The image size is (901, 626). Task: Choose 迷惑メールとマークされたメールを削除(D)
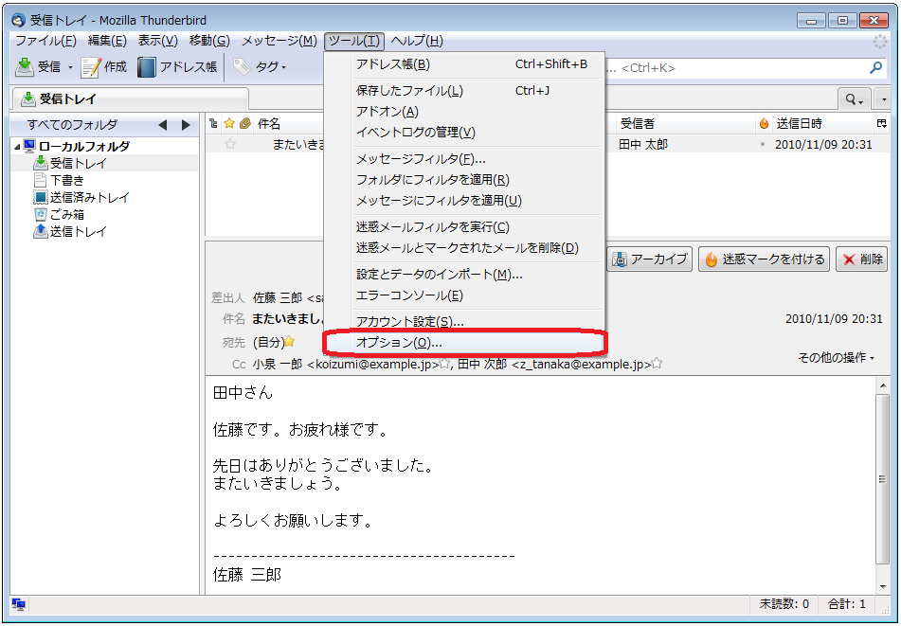(x=464, y=248)
